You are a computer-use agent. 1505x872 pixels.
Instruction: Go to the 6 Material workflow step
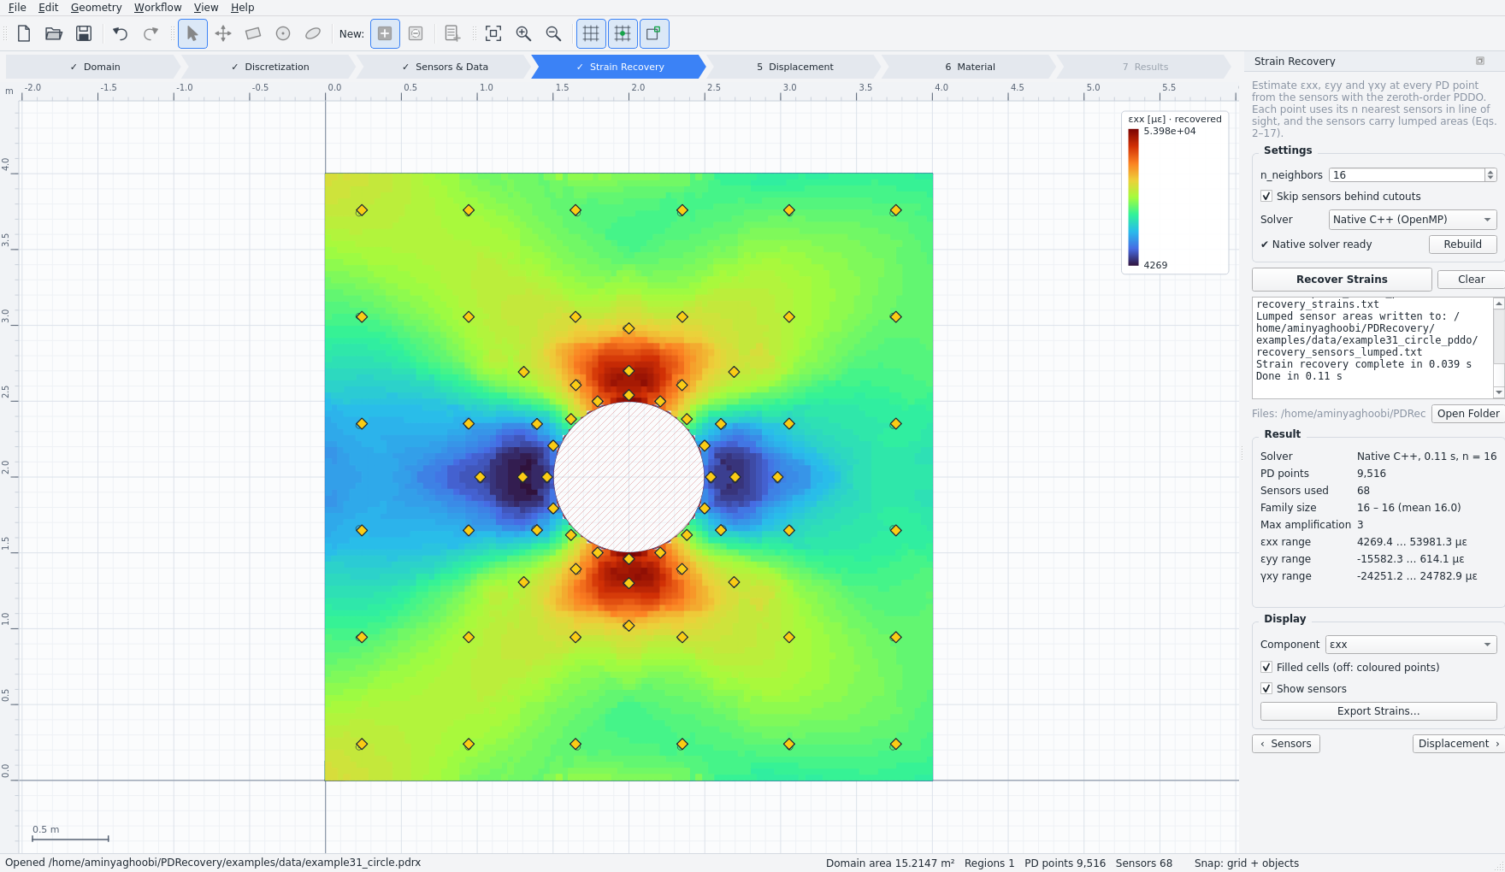970,67
